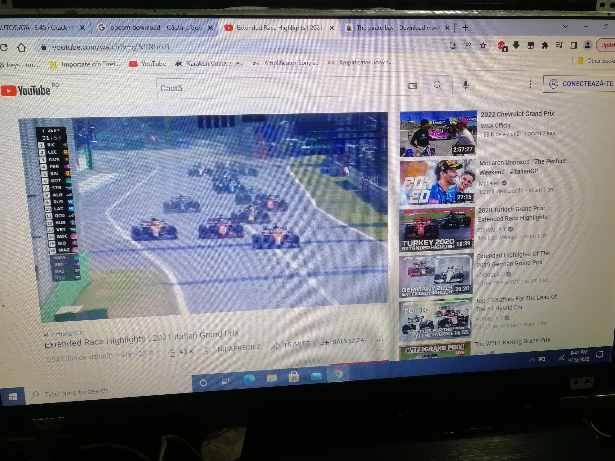Open Importate din Firefox bookmarks folder
This screenshot has width=615, height=461.
(85, 64)
